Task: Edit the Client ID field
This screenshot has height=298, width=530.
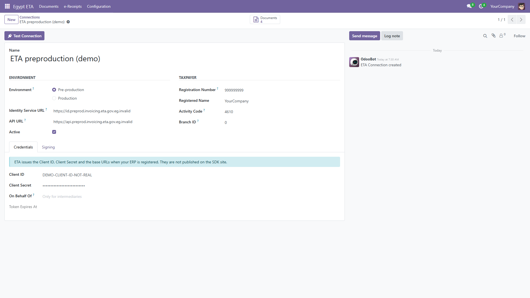Action: tap(190, 175)
